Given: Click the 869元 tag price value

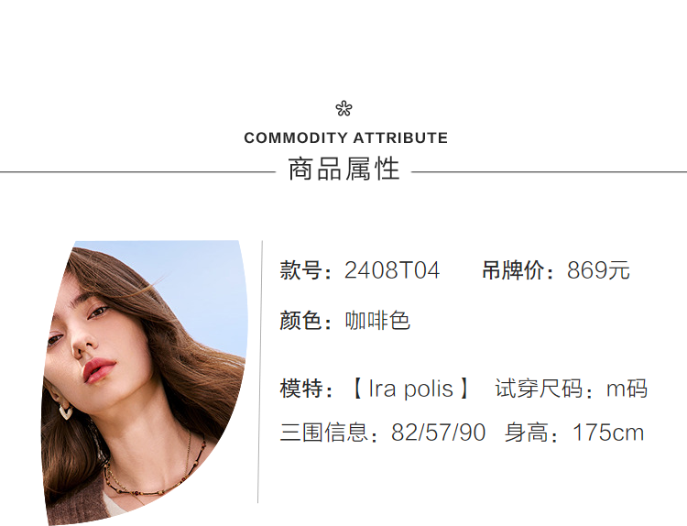Looking at the screenshot, I should (x=598, y=271).
